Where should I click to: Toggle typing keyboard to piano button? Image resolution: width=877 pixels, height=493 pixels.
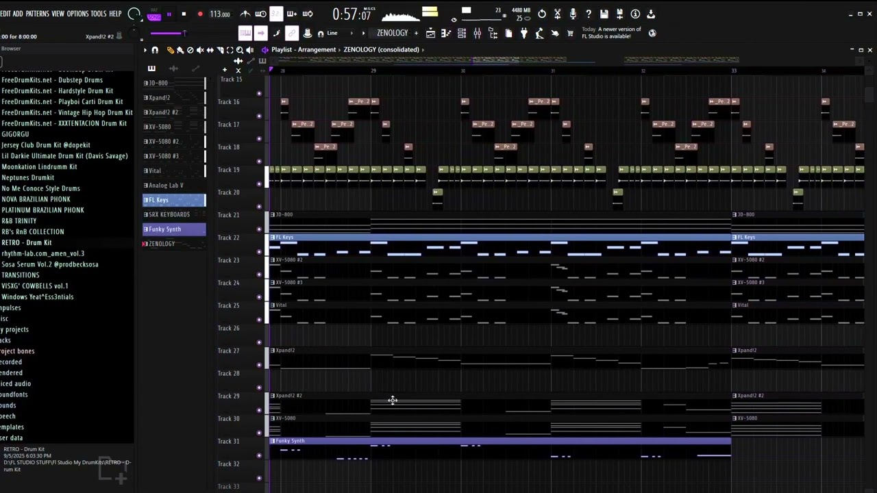[x=245, y=33]
